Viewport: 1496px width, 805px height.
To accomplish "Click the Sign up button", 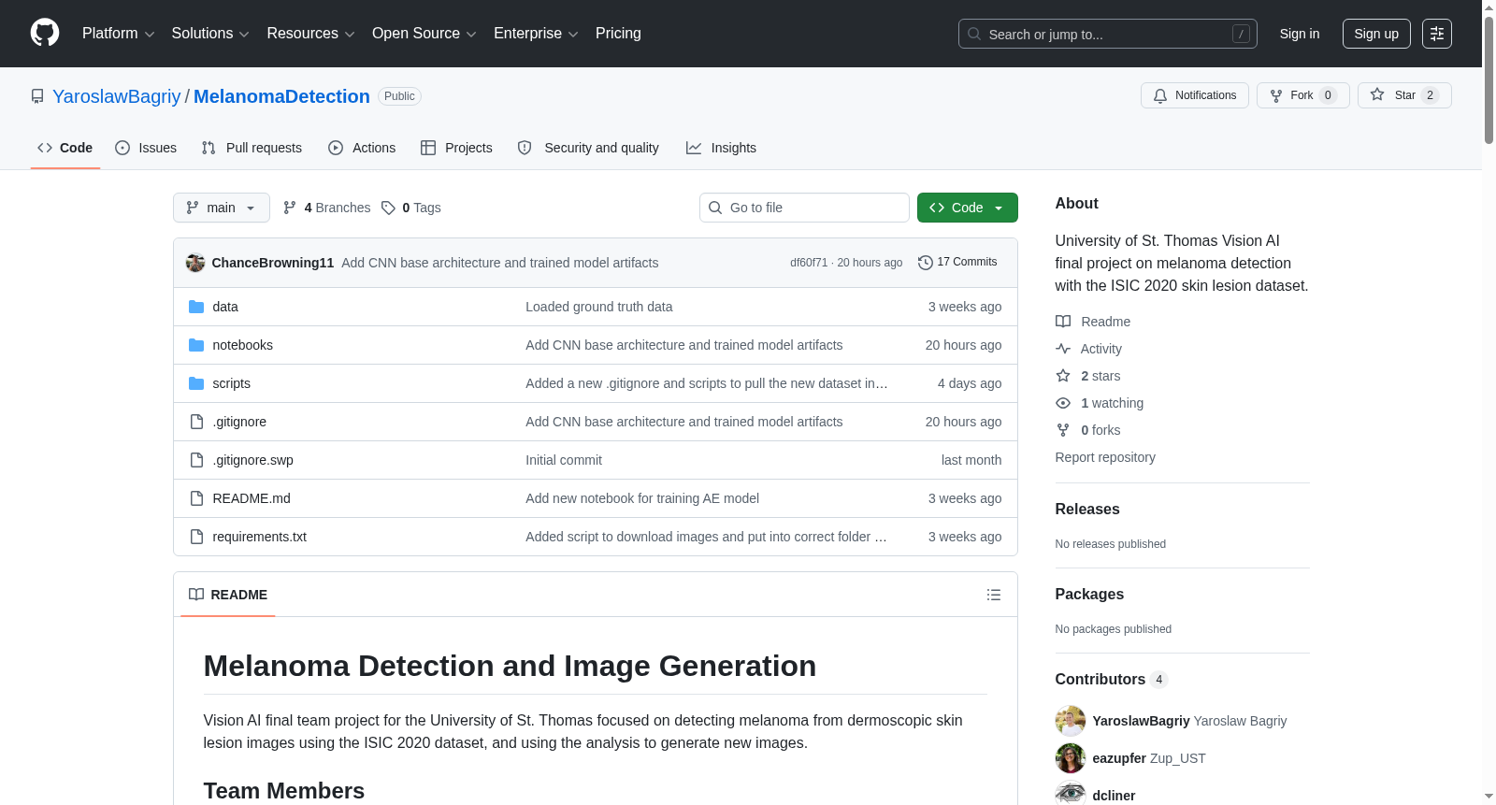I will pos(1376,34).
